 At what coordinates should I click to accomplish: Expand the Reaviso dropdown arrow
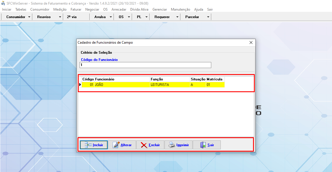coord(60,17)
